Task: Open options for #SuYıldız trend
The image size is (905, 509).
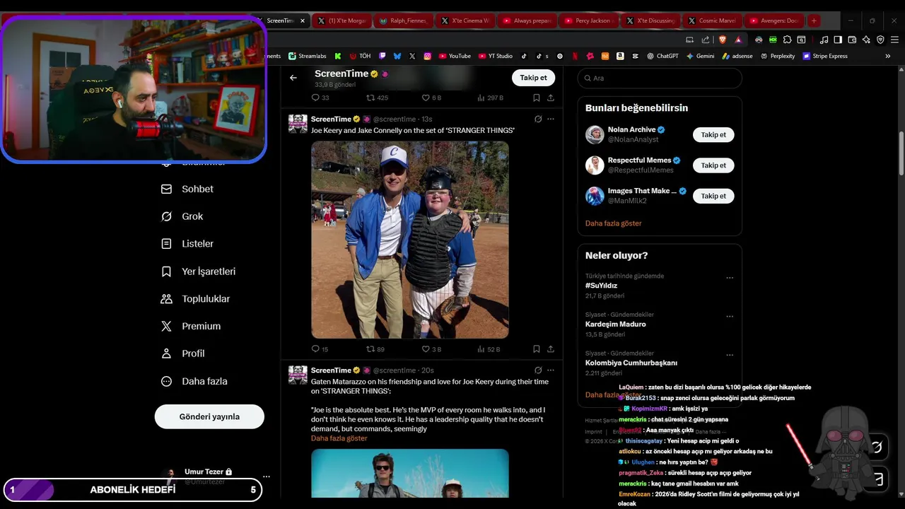Action: coord(730,278)
